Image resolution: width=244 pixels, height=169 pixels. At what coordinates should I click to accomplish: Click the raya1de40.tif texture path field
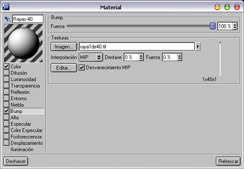[x=137, y=46]
